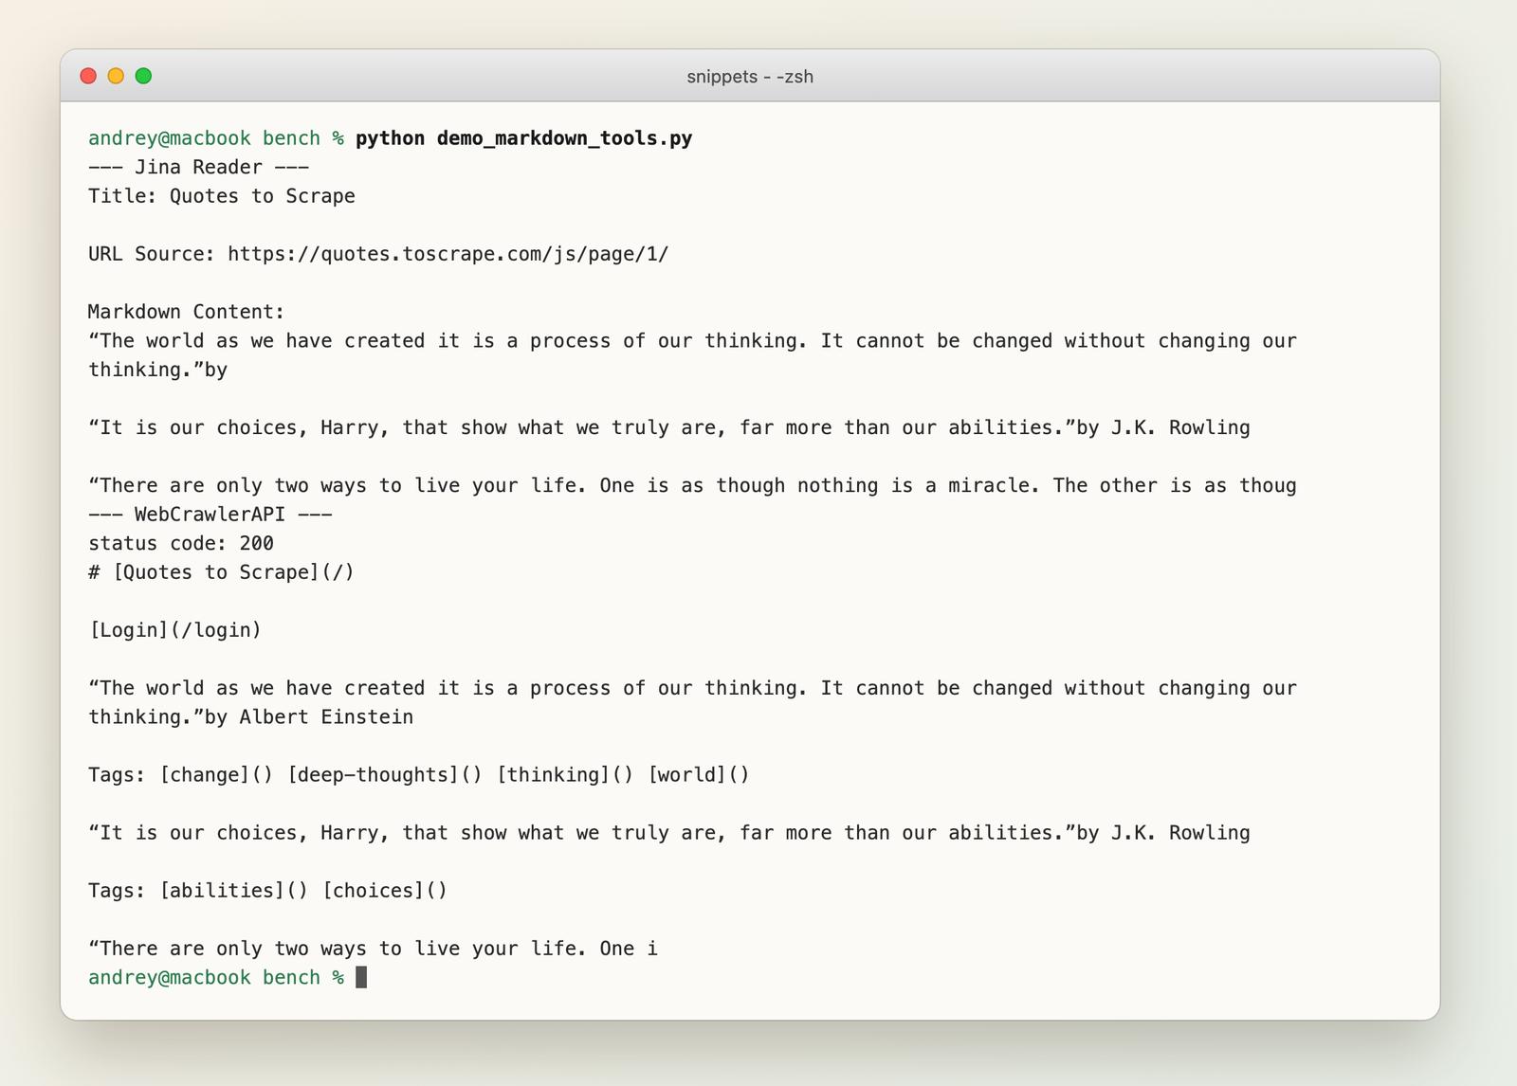This screenshot has height=1086, width=1517.
Task: Click the line ending 'The other is as thoug'
Action: [692, 486]
